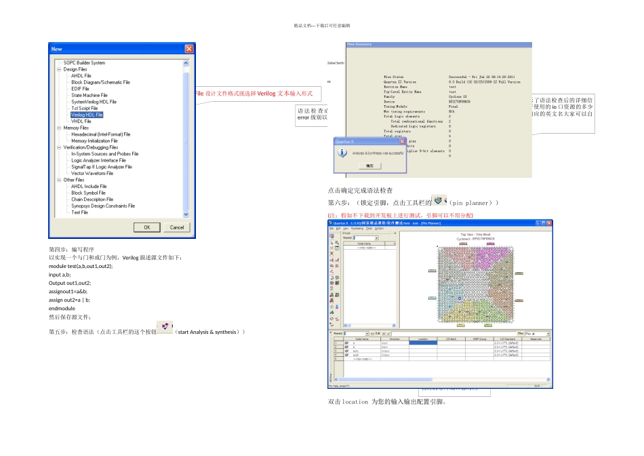Collapse the Memory Files tree node
This screenshot has width=644, height=456.
point(59,128)
